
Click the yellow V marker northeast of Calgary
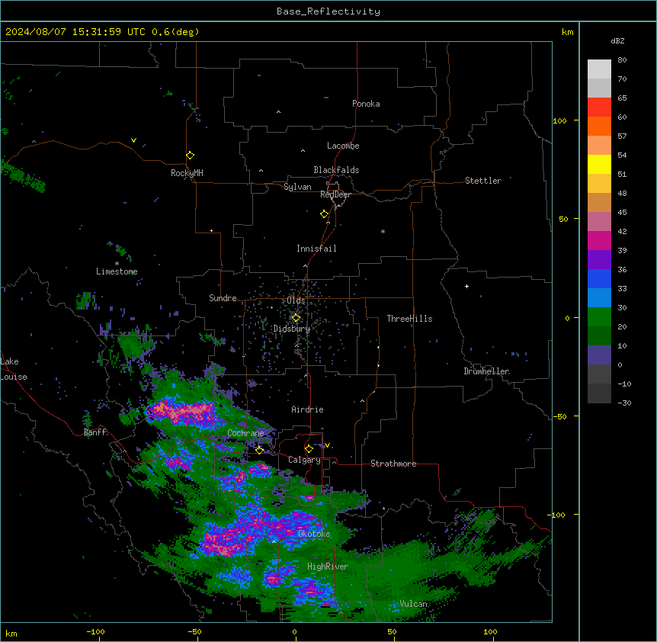327,445
